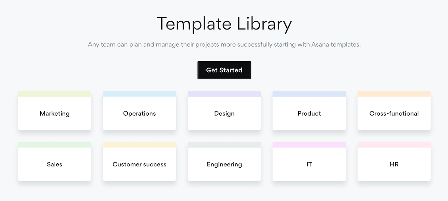Screen dimensions: 448x201
Task: Click blue strip atop Product card
Action: pos(309,94)
